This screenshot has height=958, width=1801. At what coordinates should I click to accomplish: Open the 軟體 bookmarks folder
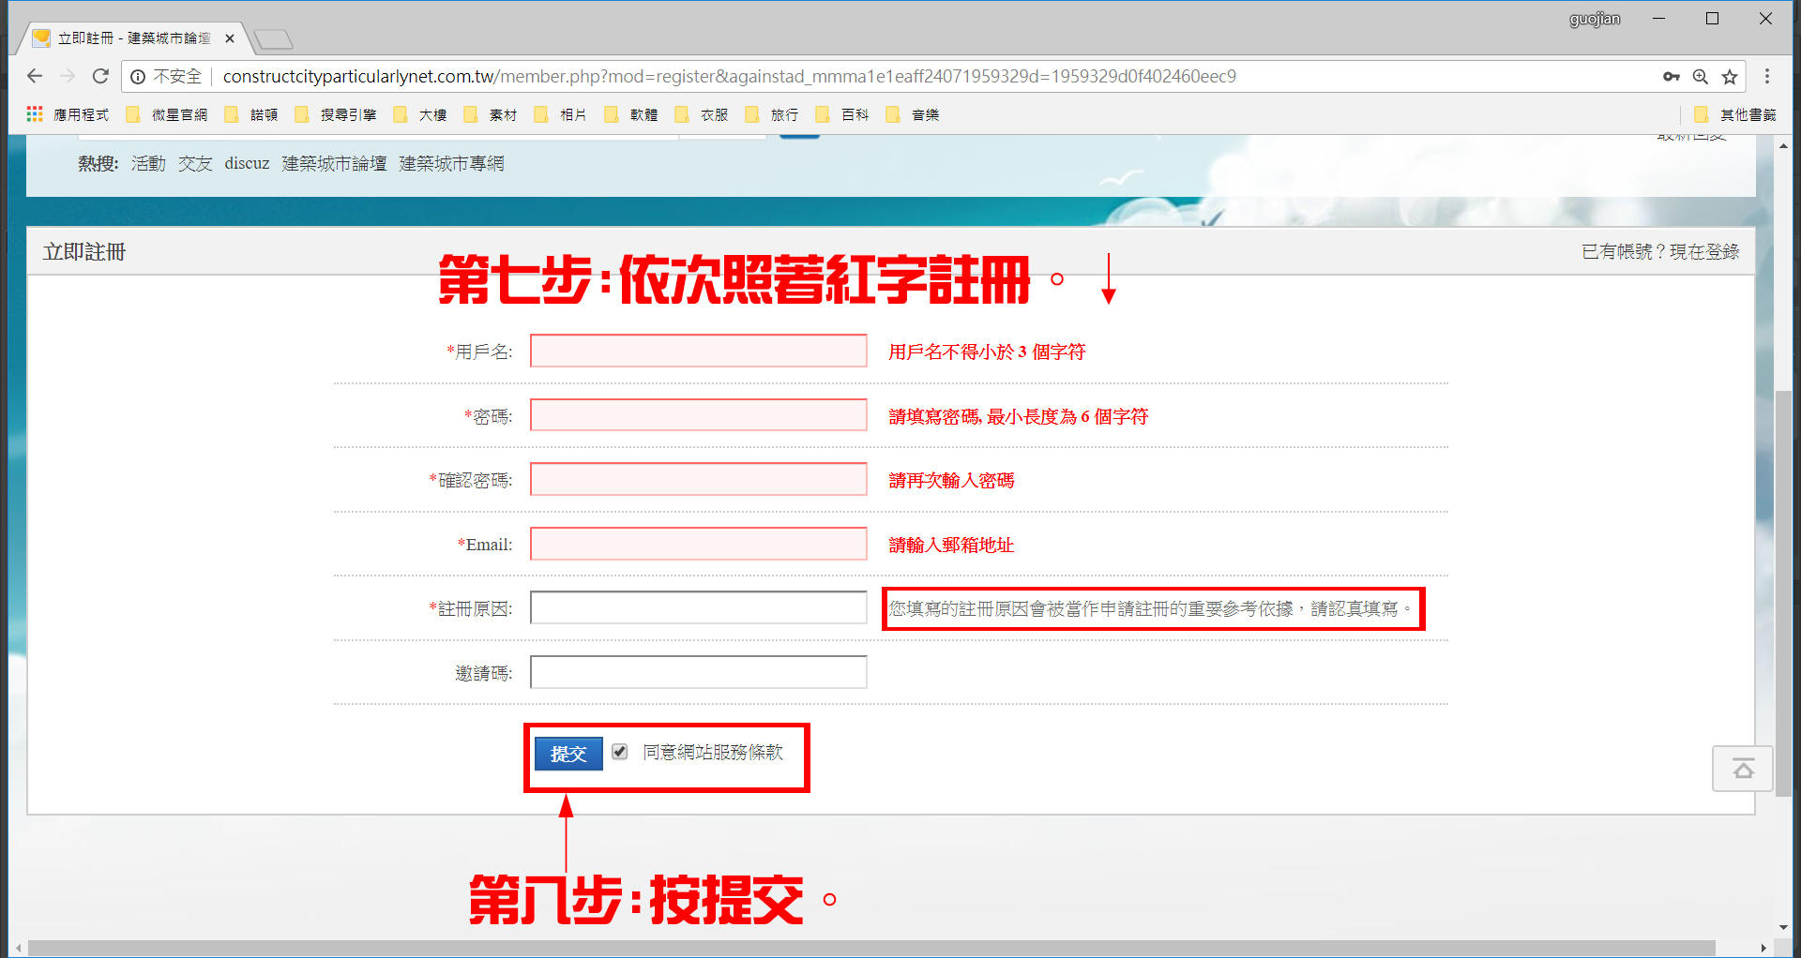[x=631, y=114]
